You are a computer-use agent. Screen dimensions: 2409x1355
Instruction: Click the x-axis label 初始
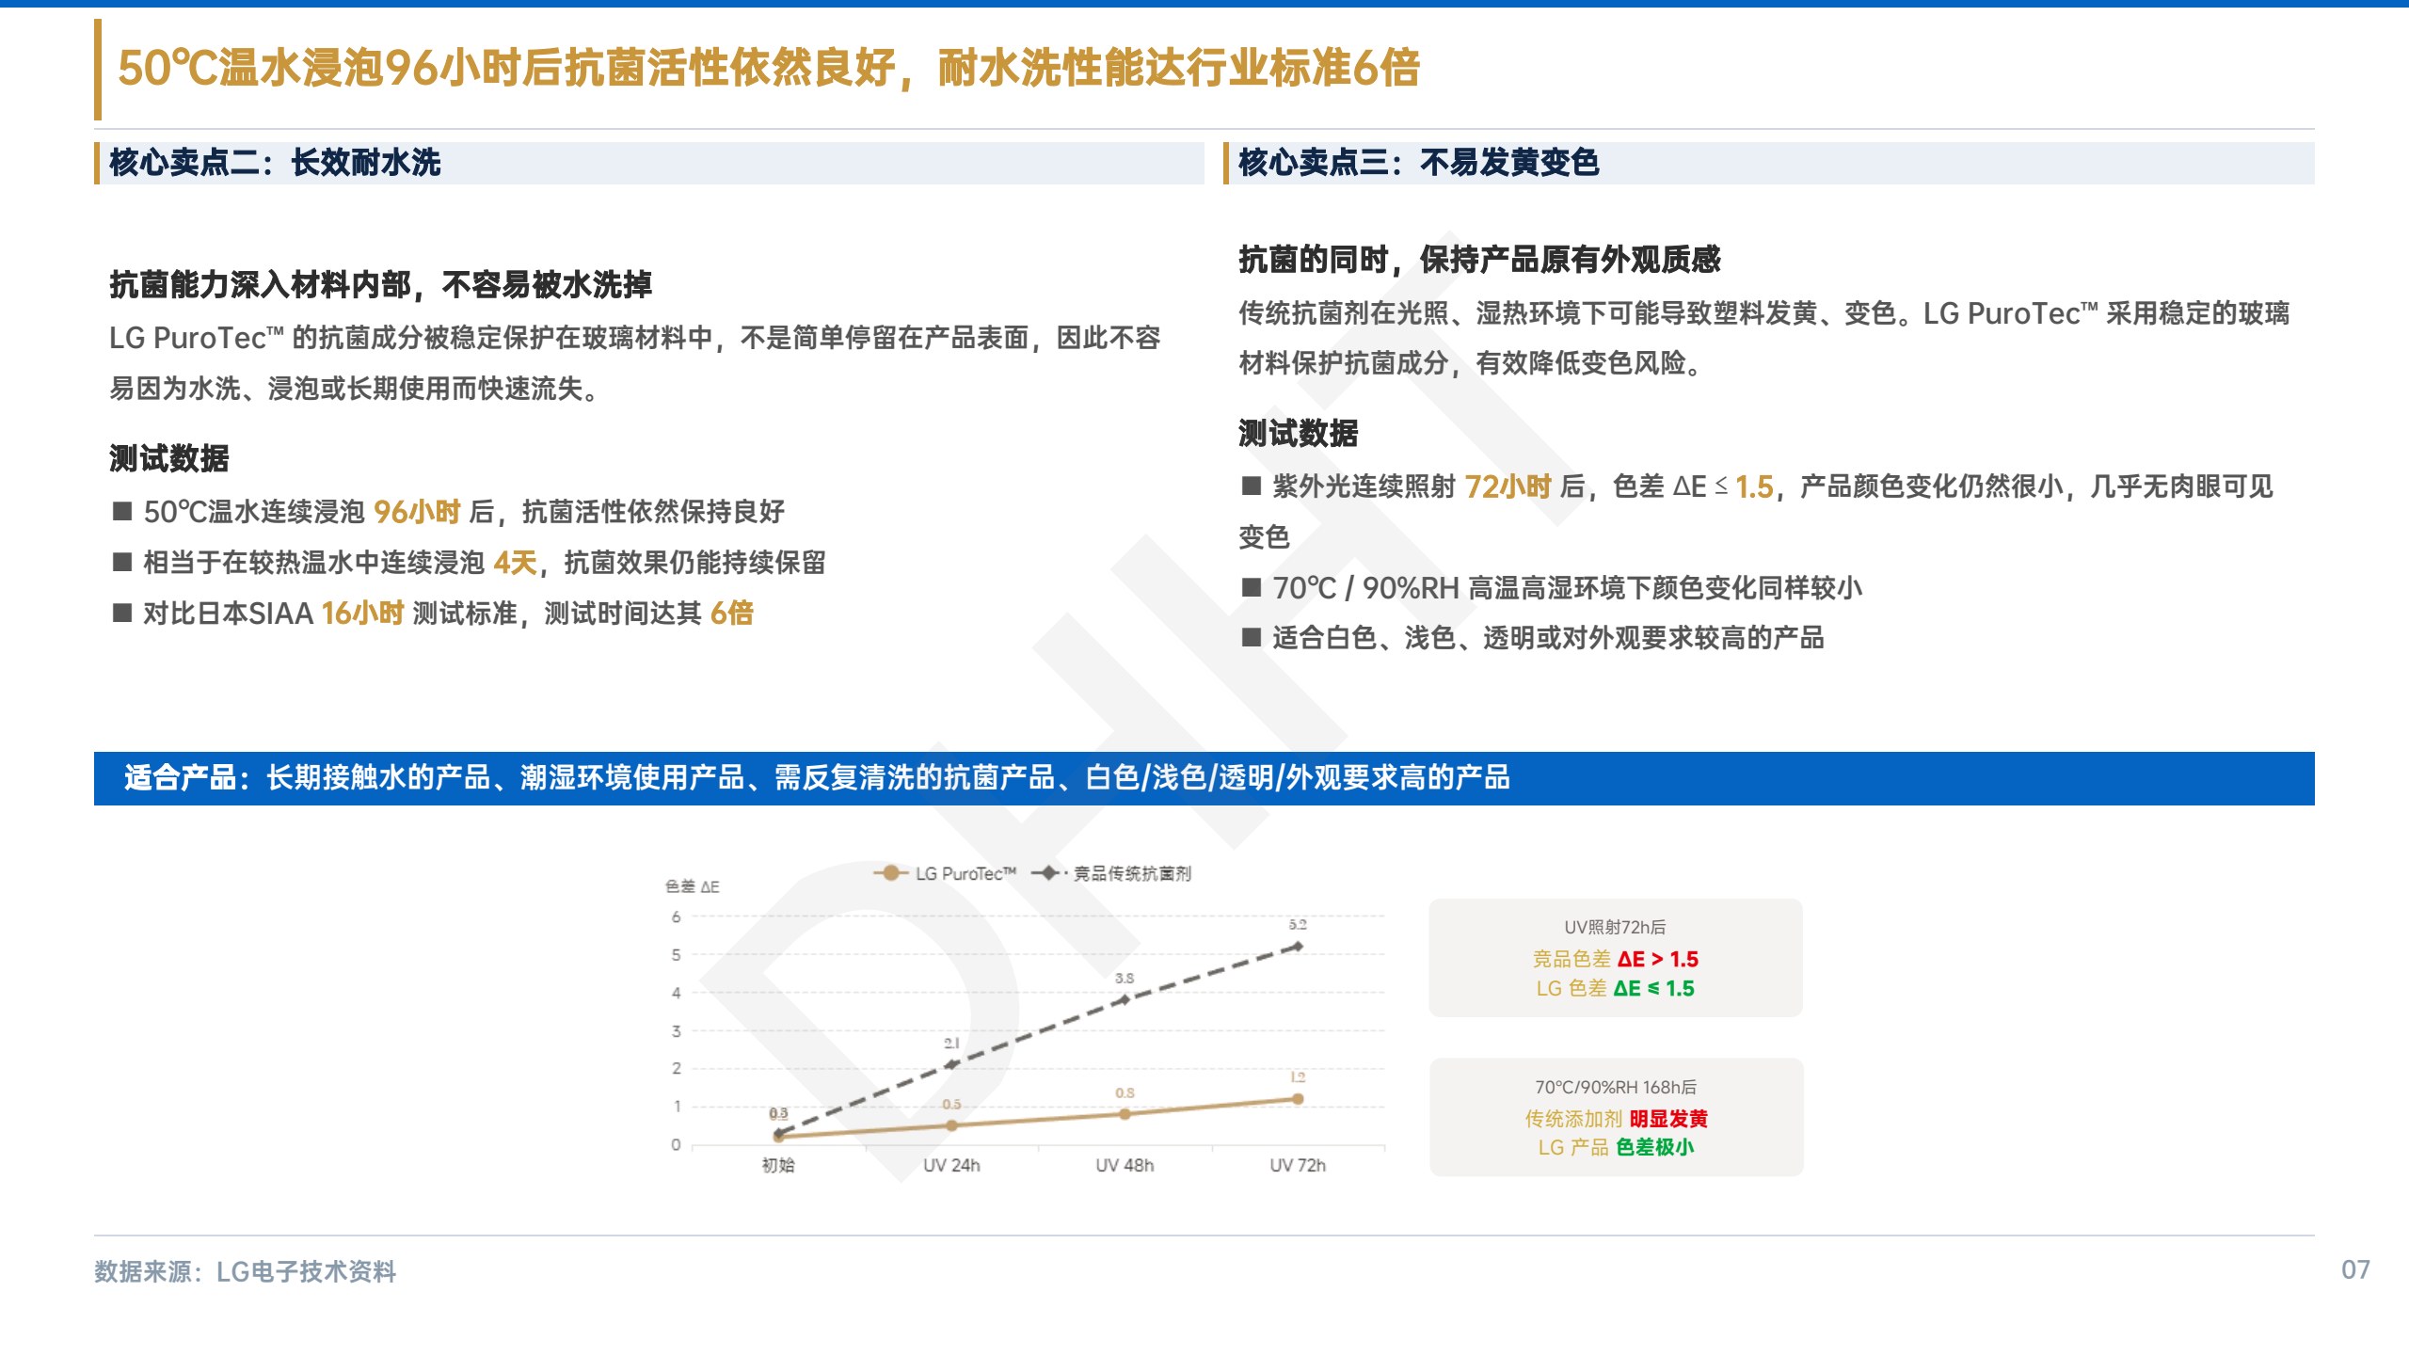(778, 1165)
